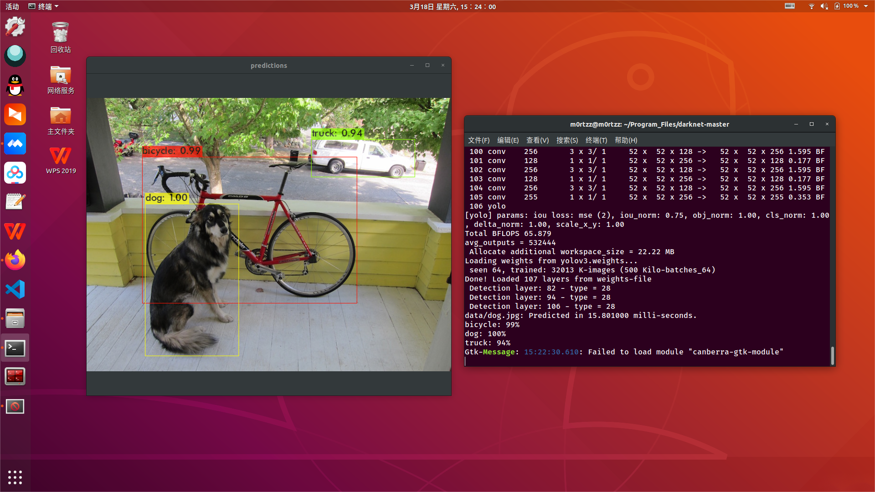
Task: Open the date and time calendar dropdown
Action: tap(452, 6)
